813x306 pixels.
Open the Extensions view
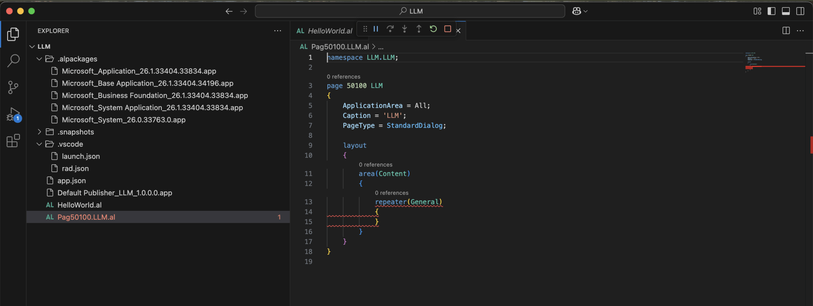[13, 141]
